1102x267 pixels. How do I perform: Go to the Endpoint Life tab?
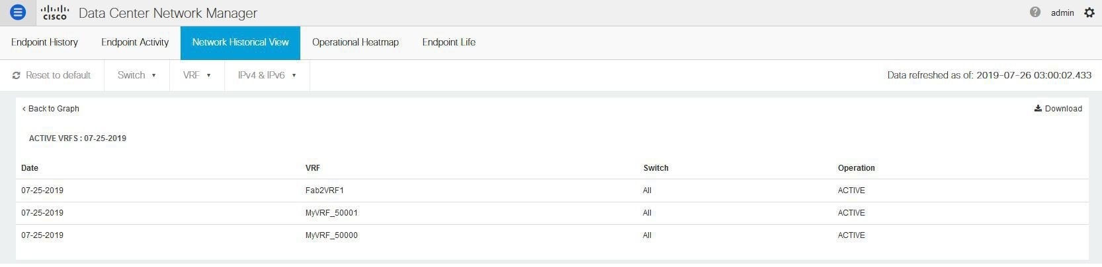click(448, 42)
